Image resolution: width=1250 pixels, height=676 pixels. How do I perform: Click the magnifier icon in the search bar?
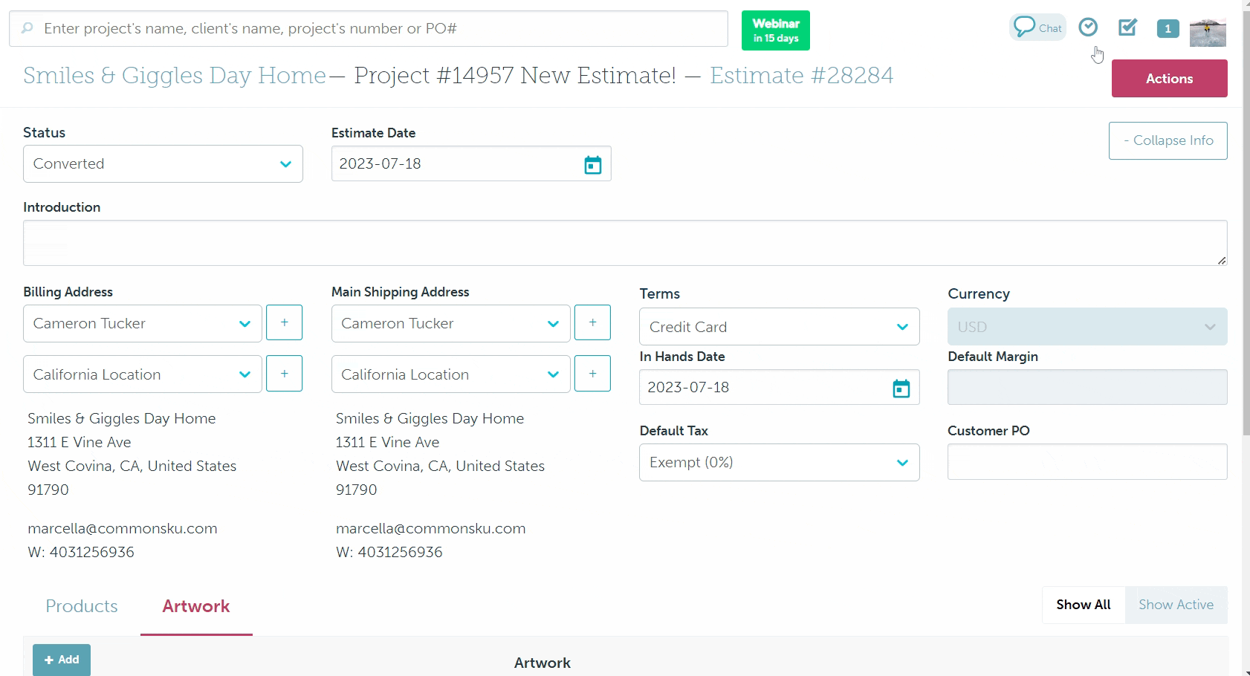pos(27,28)
